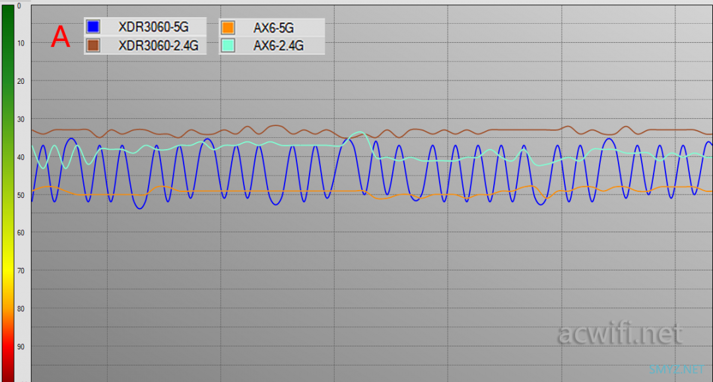Click the red letter A marker
713x382 pixels.
point(61,37)
